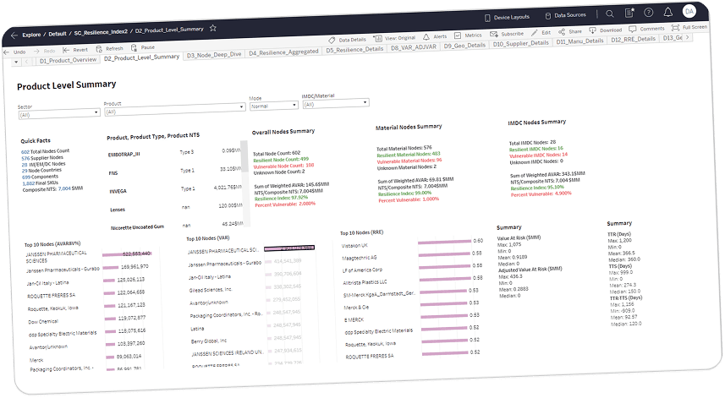Select Nicorette Uncoated Gum row
Viewport: 725px width, 398px height.
tap(176, 226)
